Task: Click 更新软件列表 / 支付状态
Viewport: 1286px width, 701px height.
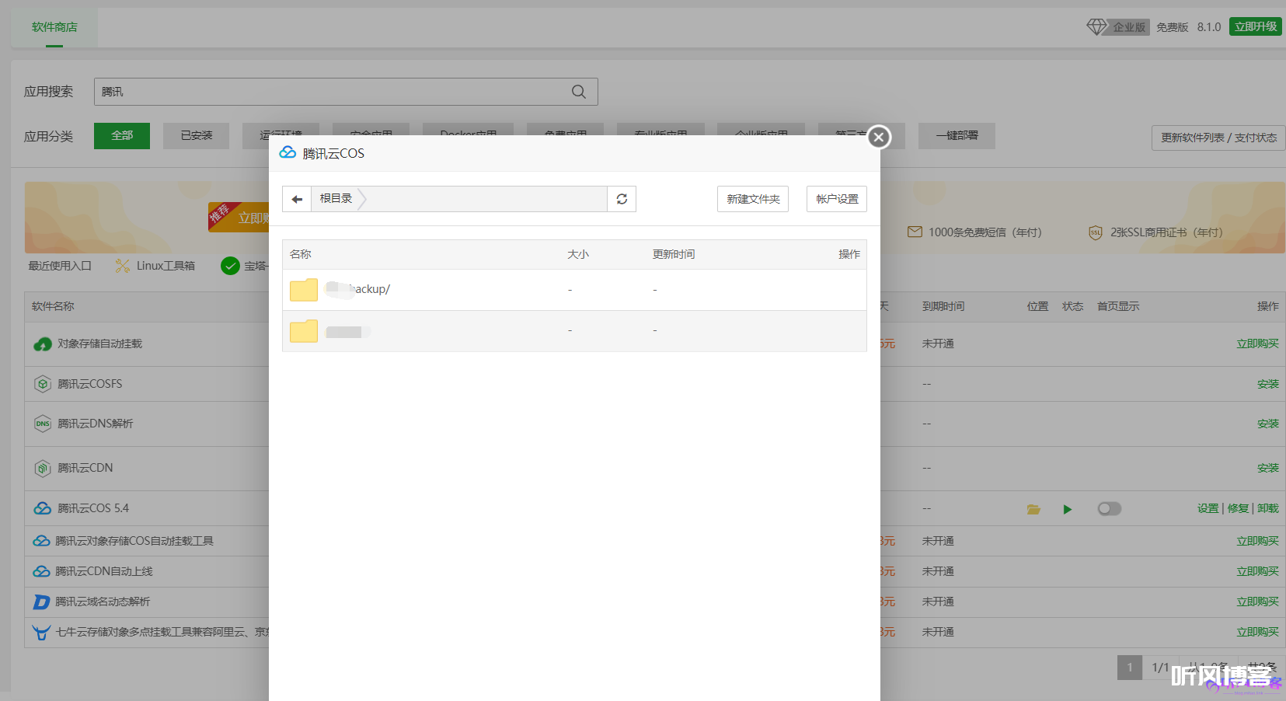Action: [x=1218, y=138]
